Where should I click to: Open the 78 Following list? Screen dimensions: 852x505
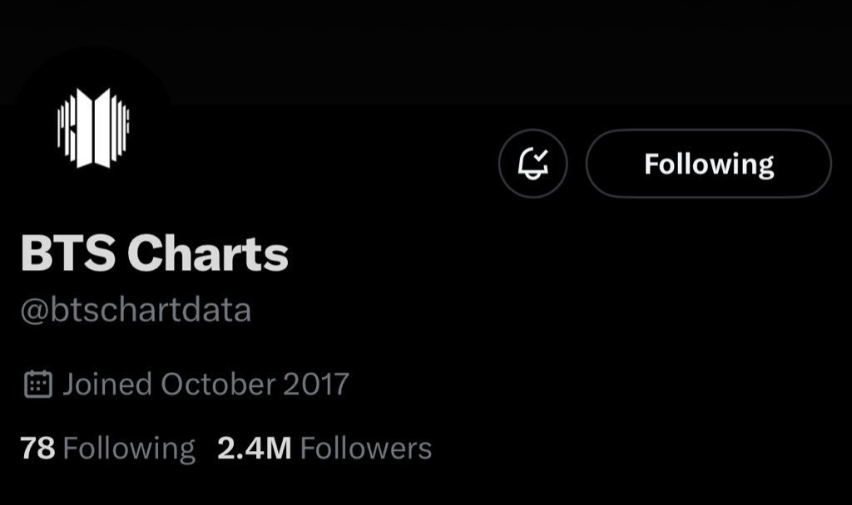pyautogui.click(x=107, y=449)
